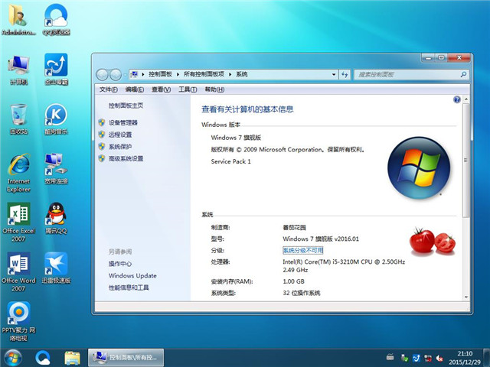This screenshot has width=490, height=367.
Task: Click the muted volume tray icon
Action: tap(439, 358)
